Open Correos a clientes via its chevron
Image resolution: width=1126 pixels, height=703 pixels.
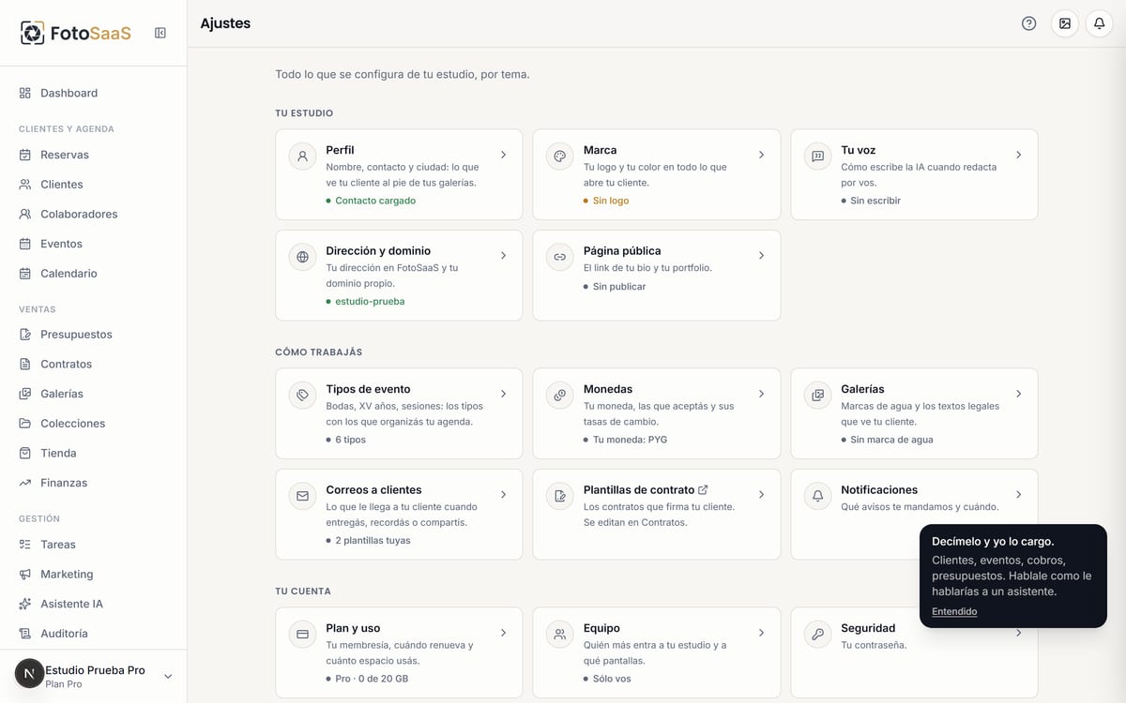click(503, 494)
